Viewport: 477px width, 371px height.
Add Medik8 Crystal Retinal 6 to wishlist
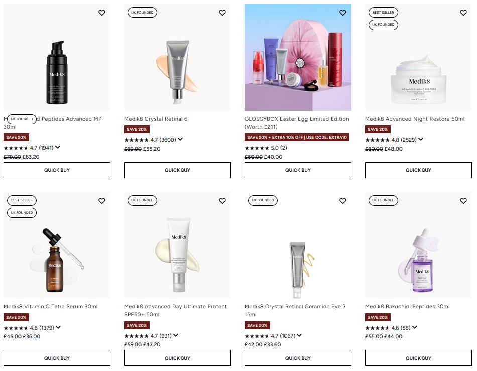tap(222, 13)
